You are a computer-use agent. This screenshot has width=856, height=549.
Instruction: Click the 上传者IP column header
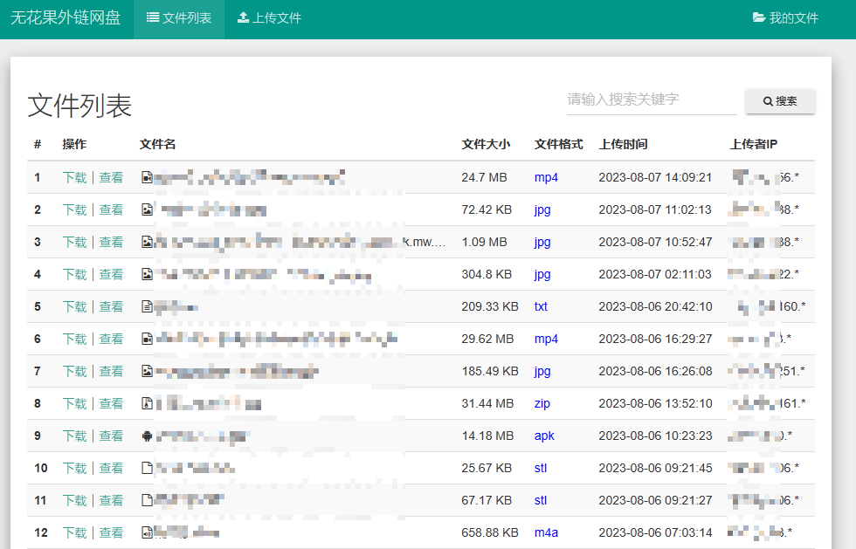click(x=753, y=144)
